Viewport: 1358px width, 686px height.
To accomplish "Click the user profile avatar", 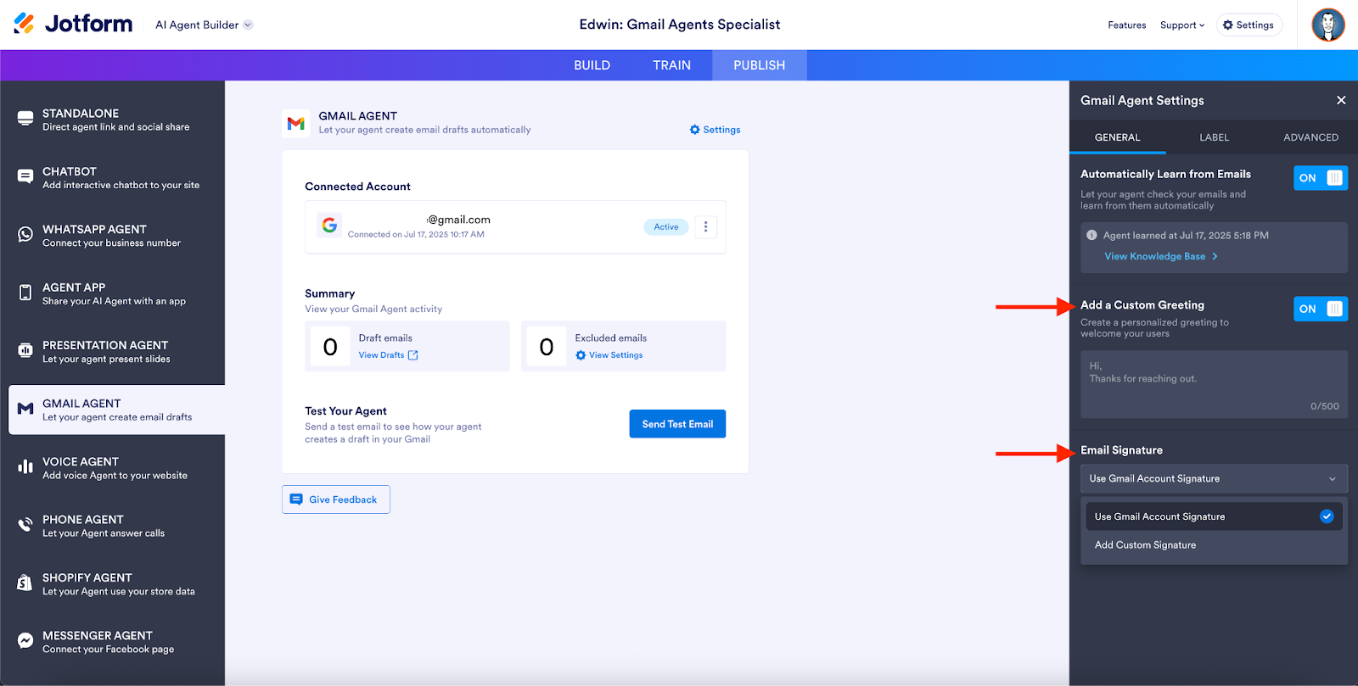I will tap(1327, 25).
